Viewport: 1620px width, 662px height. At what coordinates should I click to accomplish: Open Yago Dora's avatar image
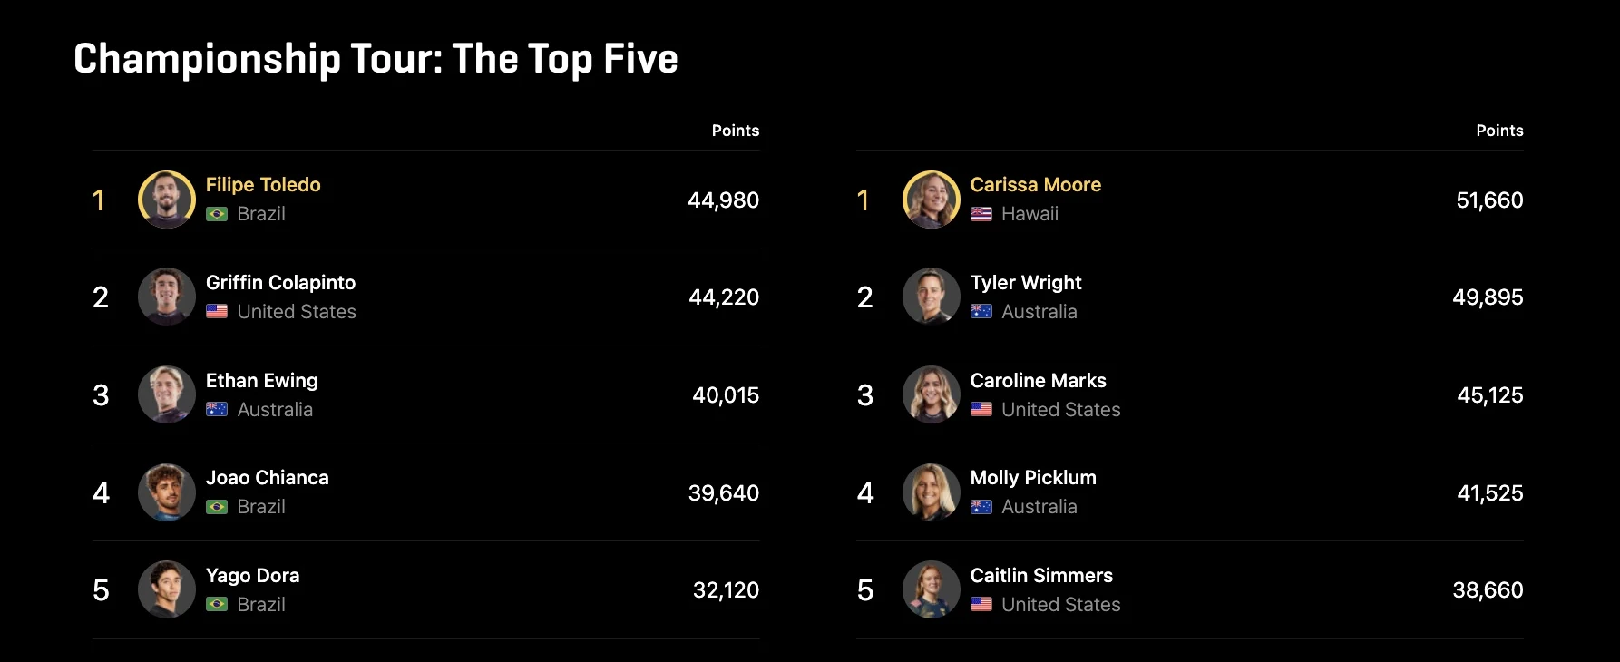point(167,589)
